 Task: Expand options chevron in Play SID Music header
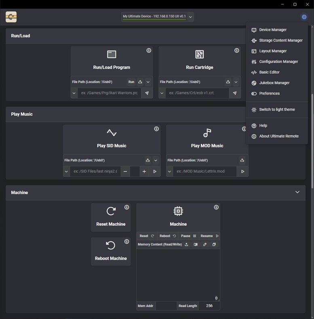(x=156, y=160)
